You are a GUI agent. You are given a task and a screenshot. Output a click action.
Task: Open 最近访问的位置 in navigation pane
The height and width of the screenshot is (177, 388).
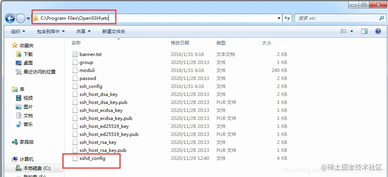[x=40, y=72]
